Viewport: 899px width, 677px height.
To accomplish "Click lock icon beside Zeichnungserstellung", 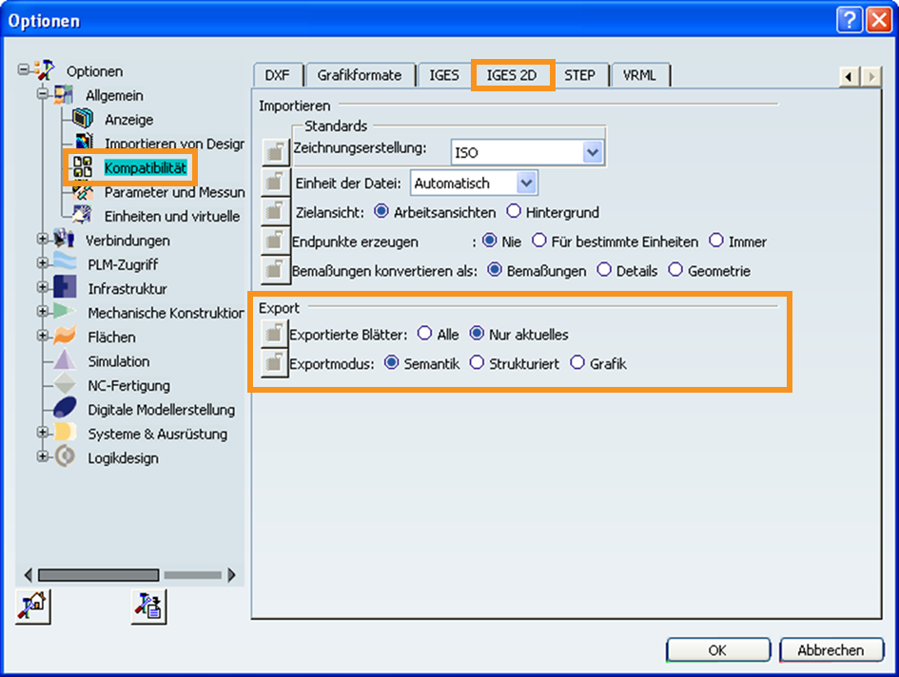I will pyautogui.click(x=274, y=150).
